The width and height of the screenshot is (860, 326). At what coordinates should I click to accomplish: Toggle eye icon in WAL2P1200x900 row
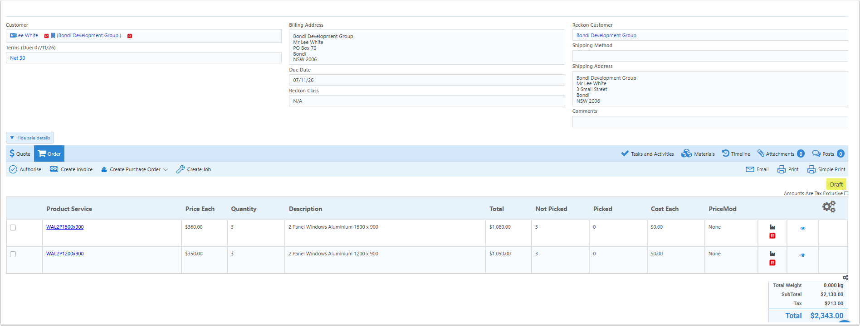(x=803, y=255)
